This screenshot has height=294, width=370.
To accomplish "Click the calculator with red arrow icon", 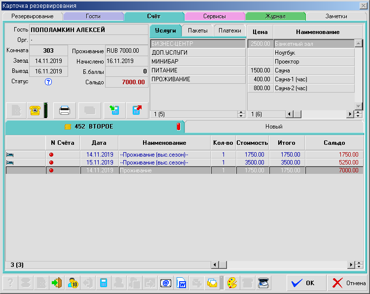I will (x=137, y=110).
